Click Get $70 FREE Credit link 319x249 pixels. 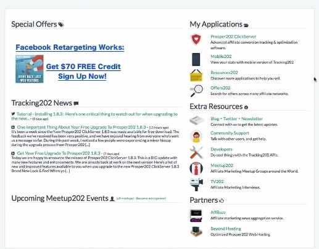83,67
